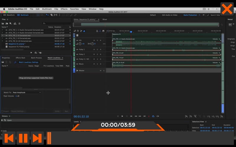Toggle auto-play speaker icon under the Files list

pyautogui.click(x=40, y=53)
